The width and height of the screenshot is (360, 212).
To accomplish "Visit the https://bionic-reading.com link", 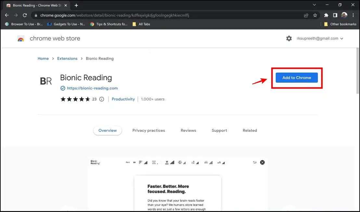I will coord(92,88).
